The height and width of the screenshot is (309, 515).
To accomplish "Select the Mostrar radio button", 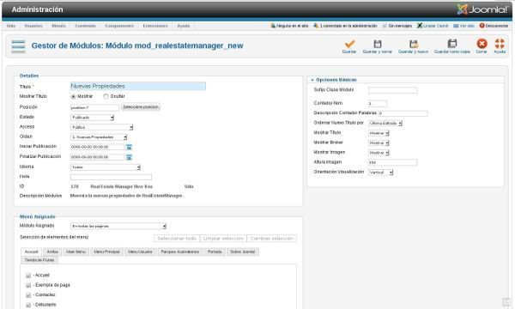I will (73, 96).
